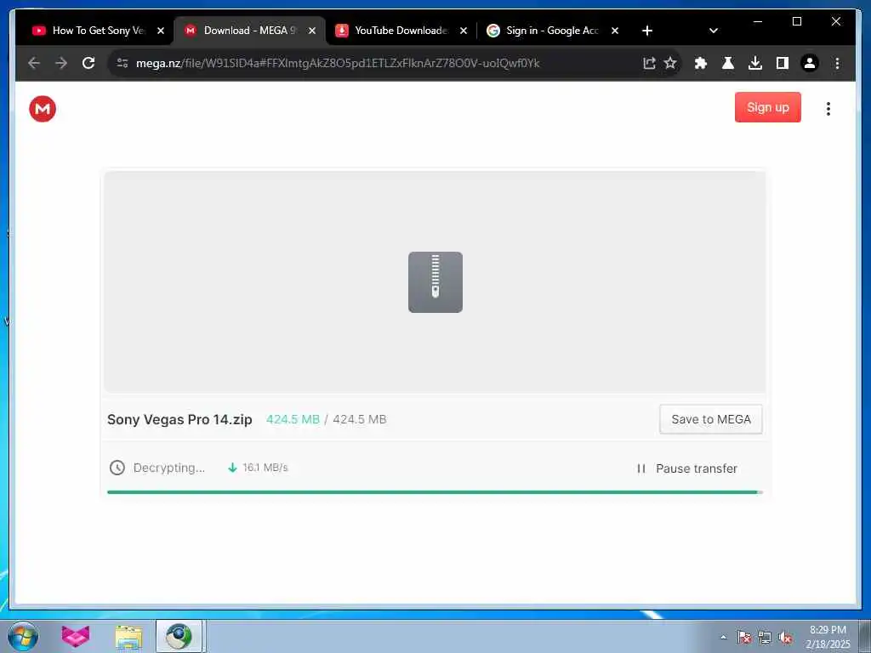View site information icon in address bar

[122, 63]
